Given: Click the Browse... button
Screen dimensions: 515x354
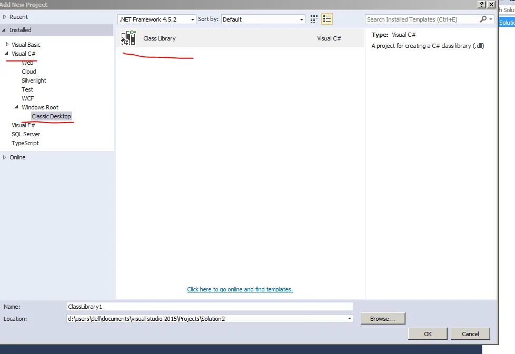Looking at the screenshot, I should tap(383, 319).
